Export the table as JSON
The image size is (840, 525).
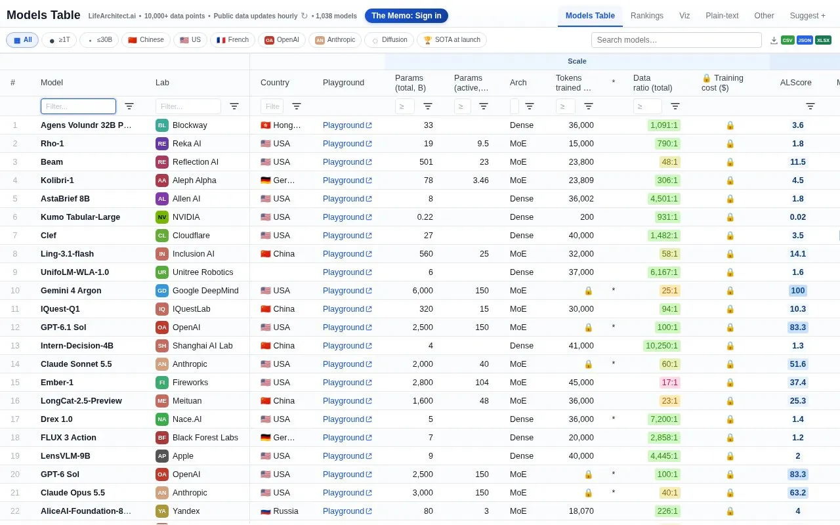coord(805,40)
